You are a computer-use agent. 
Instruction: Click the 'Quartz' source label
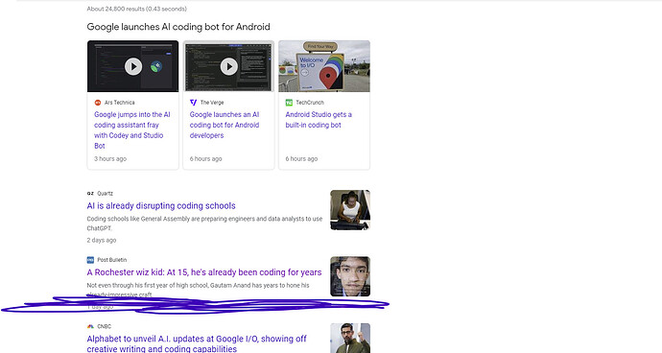[106, 194]
